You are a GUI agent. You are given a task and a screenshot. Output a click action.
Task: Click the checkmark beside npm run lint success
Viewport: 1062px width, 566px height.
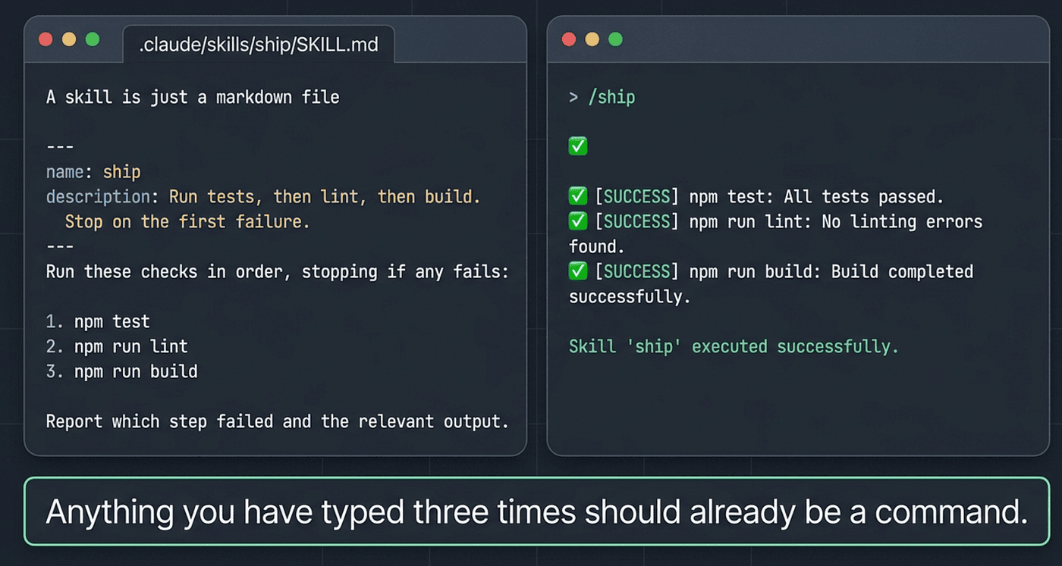[578, 221]
